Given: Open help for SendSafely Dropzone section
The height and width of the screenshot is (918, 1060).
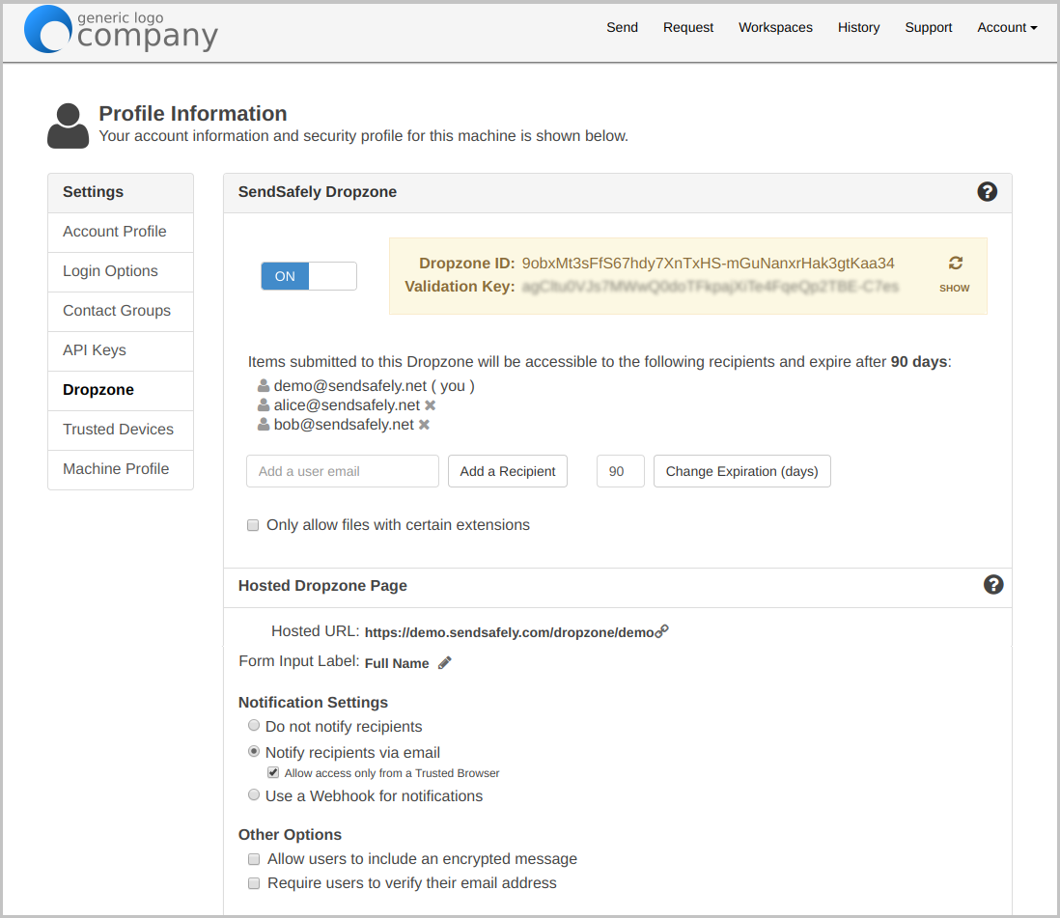Looking at the screenshot, I should click(987, 192).
